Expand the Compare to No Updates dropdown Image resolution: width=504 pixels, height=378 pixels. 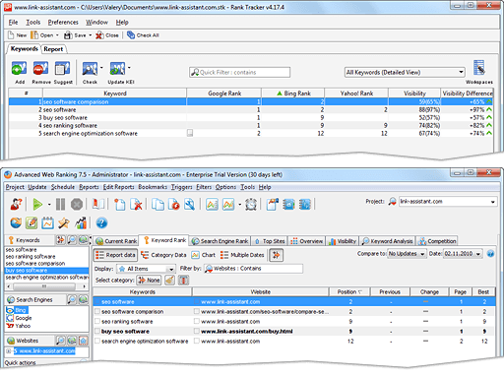(407, 254)
